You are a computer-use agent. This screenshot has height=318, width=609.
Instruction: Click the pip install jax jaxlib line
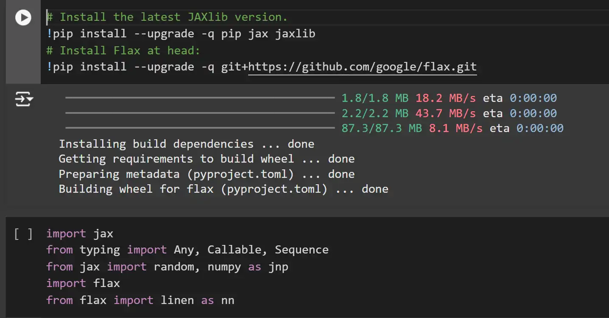click(x=181, y=34)
